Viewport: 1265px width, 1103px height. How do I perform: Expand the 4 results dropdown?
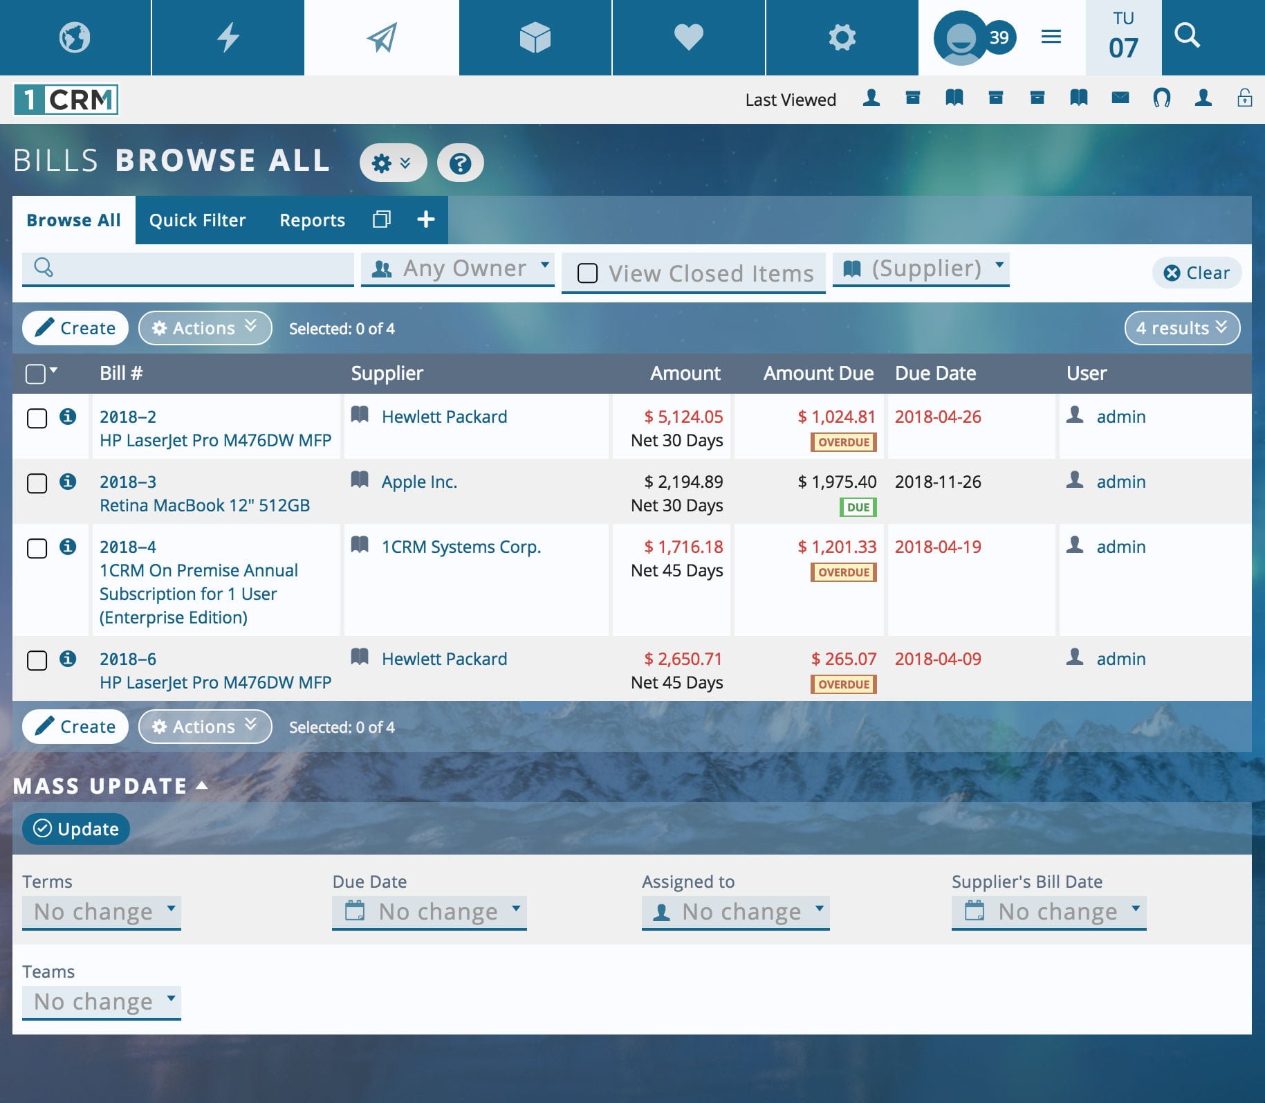(1182, 328)
